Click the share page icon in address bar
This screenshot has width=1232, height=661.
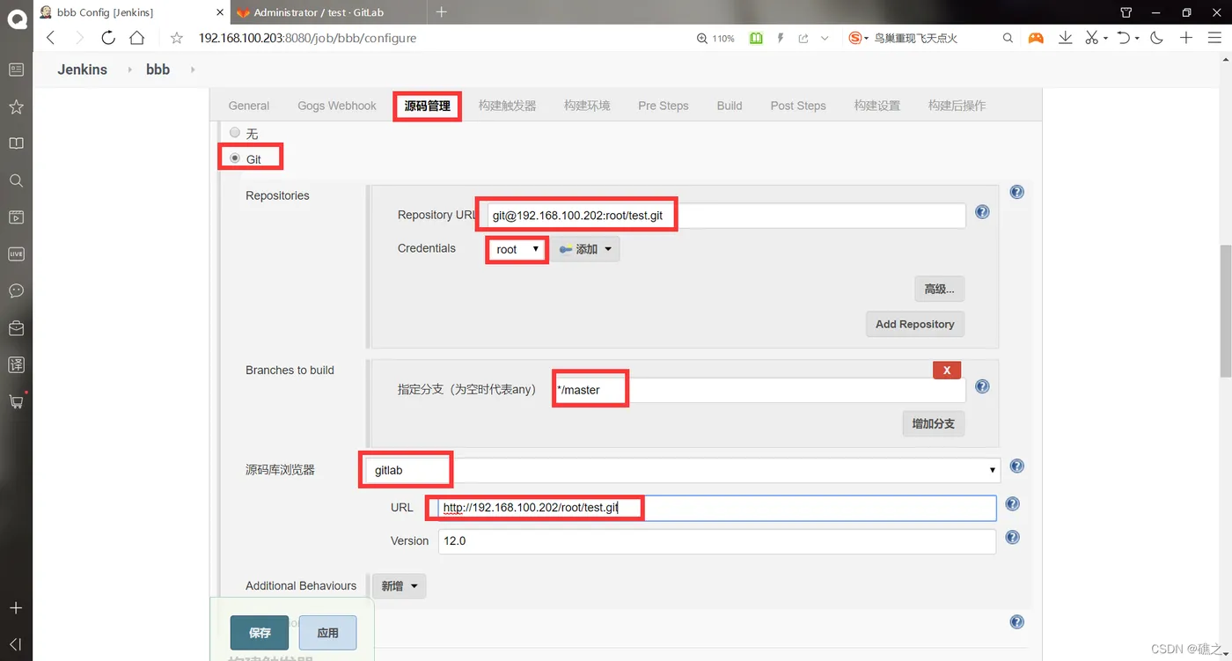click(x=803, y=38)
